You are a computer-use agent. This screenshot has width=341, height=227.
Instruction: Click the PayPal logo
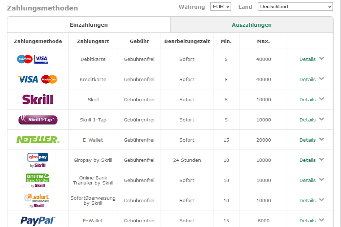click(38, 221)
